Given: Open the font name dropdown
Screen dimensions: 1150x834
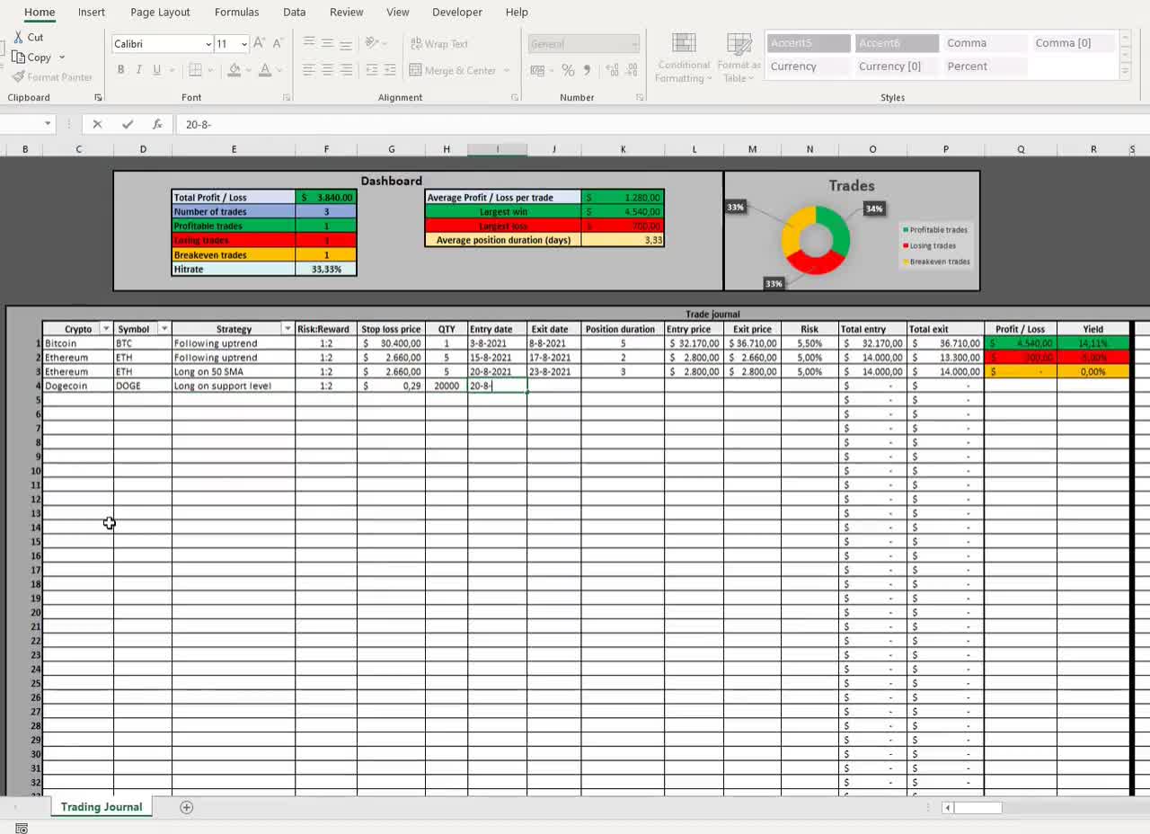Looking at the screenshot, I should pyautogui.click(x=208, y=43).
